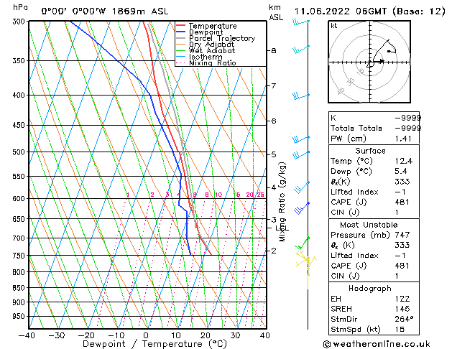Click the blue wind barb at 400 hPa
Viewport: 452px width, 349px height.
pyautogui.click(x=301, y=96)
